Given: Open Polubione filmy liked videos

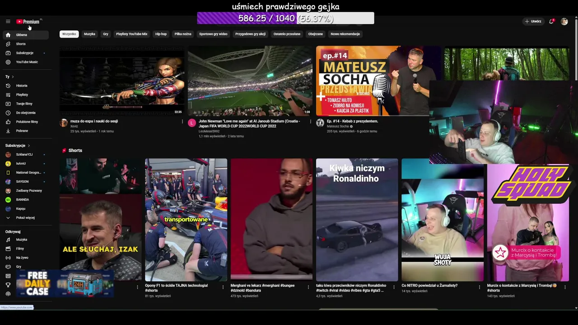Looking at the screenshot, I should click(26, 121).
